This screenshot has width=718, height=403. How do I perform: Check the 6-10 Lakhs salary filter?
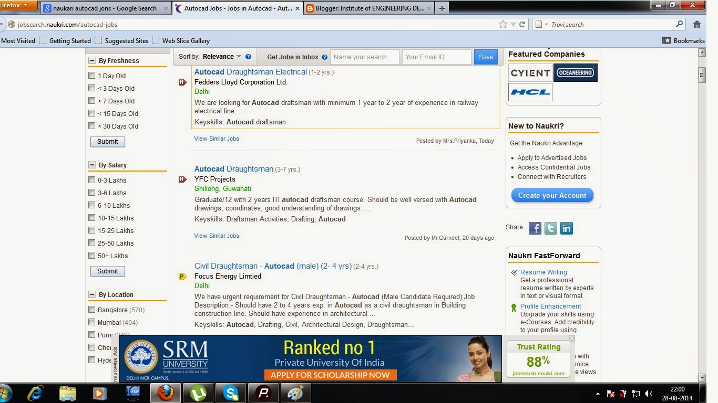pos(92,205)
